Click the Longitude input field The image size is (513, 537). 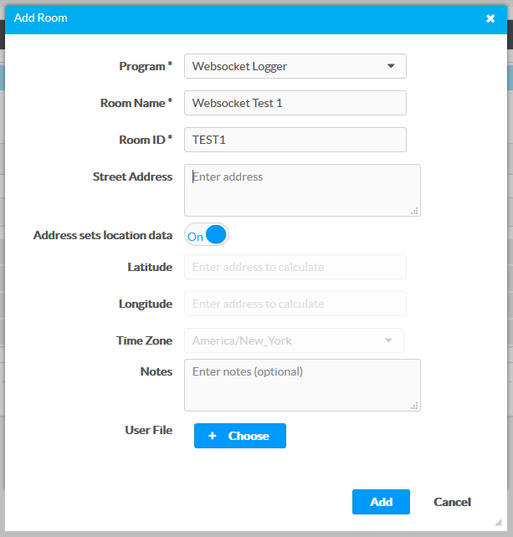(x=295, y=304)
